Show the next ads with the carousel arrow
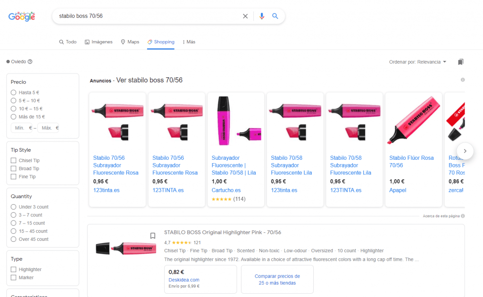The width and height of the screenshot is (483, 297). tap(465, 151)
